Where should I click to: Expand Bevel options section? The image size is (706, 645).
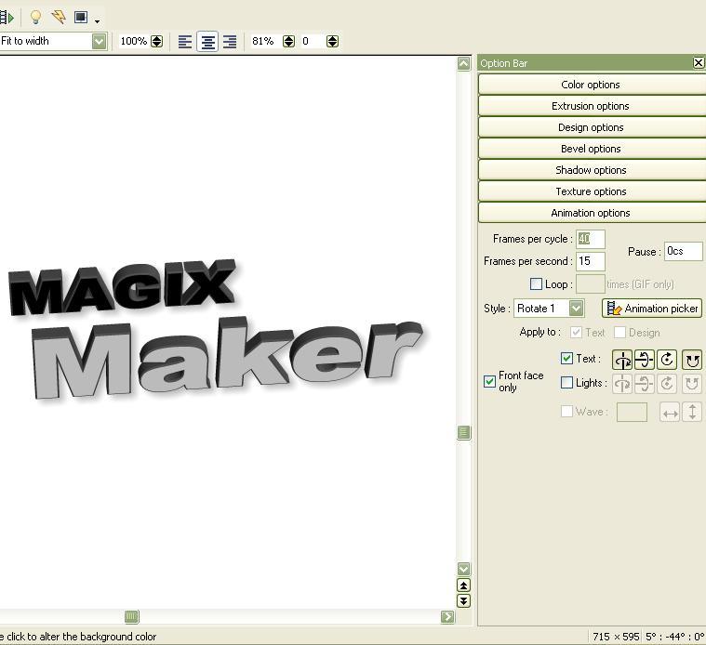pos(592,149)
